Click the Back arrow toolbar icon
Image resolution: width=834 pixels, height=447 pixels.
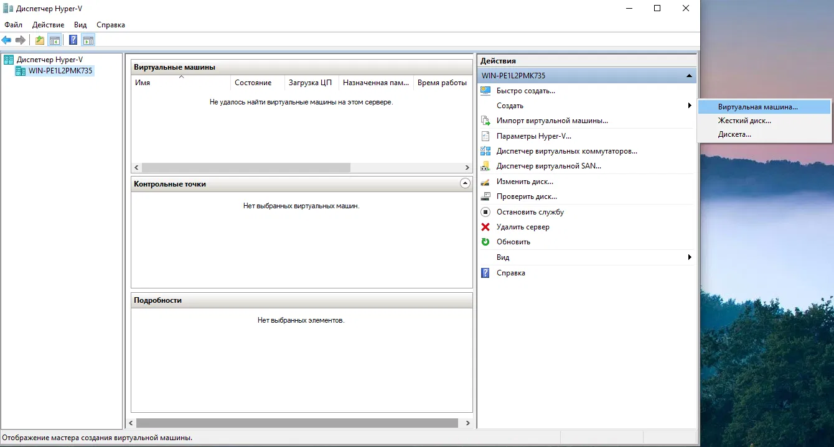[6, 40]
